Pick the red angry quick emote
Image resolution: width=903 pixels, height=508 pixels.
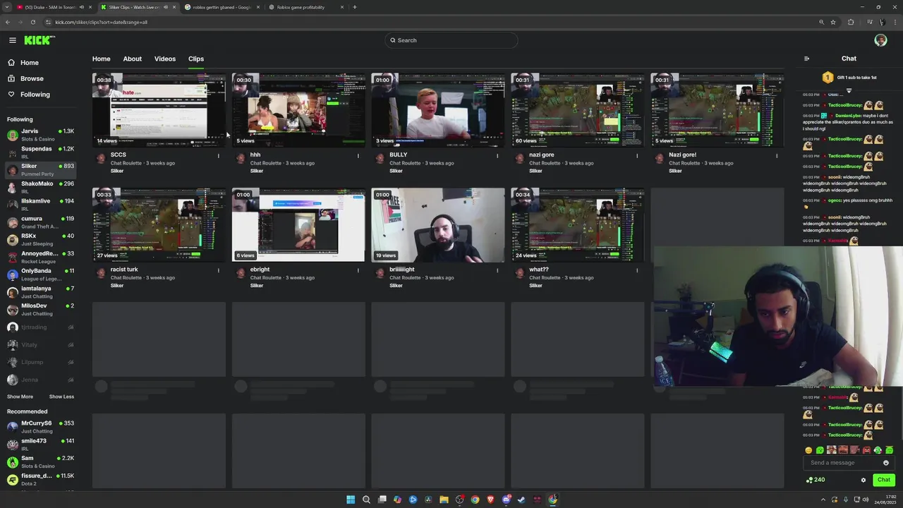866,450
